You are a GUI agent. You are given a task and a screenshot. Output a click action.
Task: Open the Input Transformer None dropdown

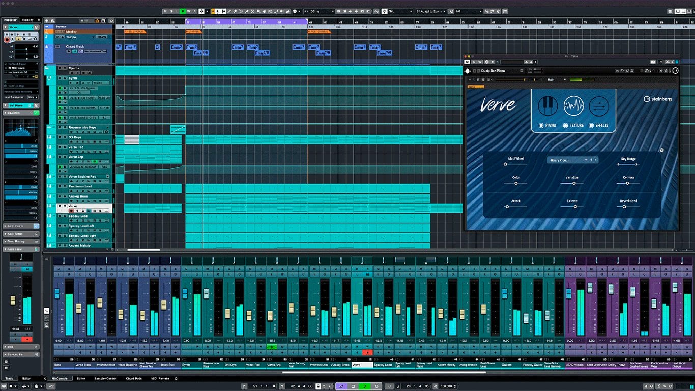click(32, 97)
